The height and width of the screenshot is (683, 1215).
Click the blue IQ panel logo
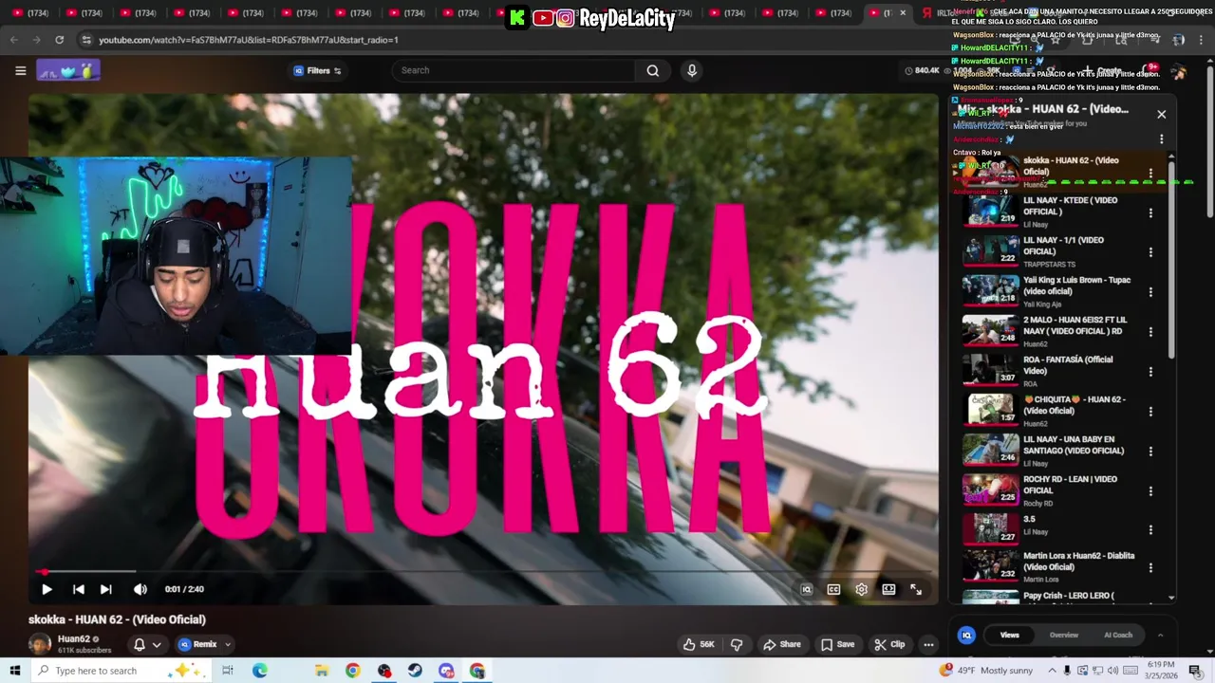(966, 636)
